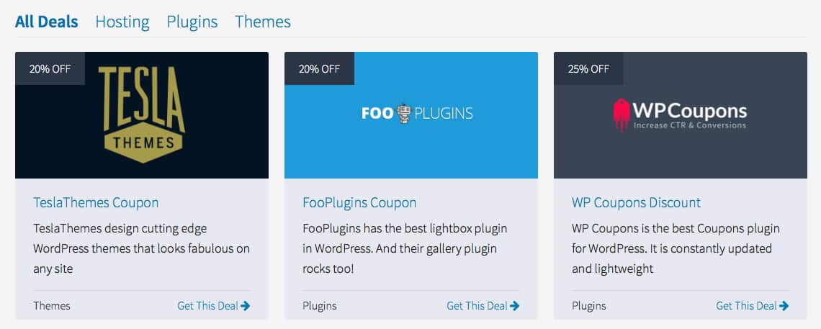
Task: Open the WP Coupons Discount title link
Action: pos(636,202)
